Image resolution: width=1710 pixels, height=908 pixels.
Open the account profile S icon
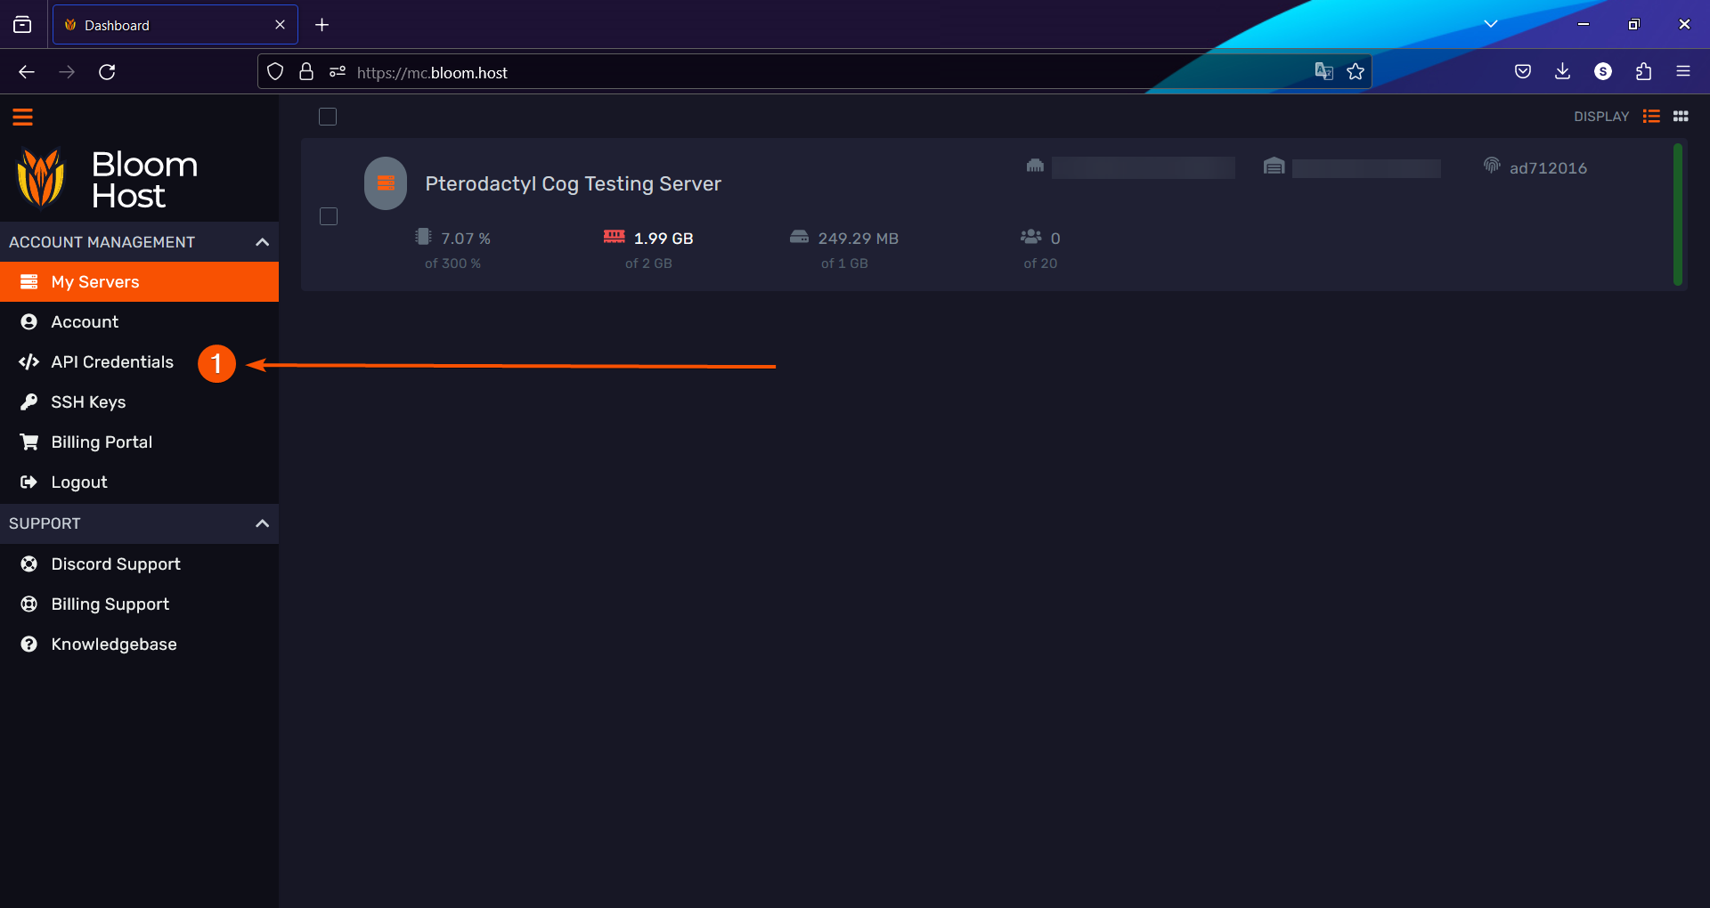tap(1603, 72)
